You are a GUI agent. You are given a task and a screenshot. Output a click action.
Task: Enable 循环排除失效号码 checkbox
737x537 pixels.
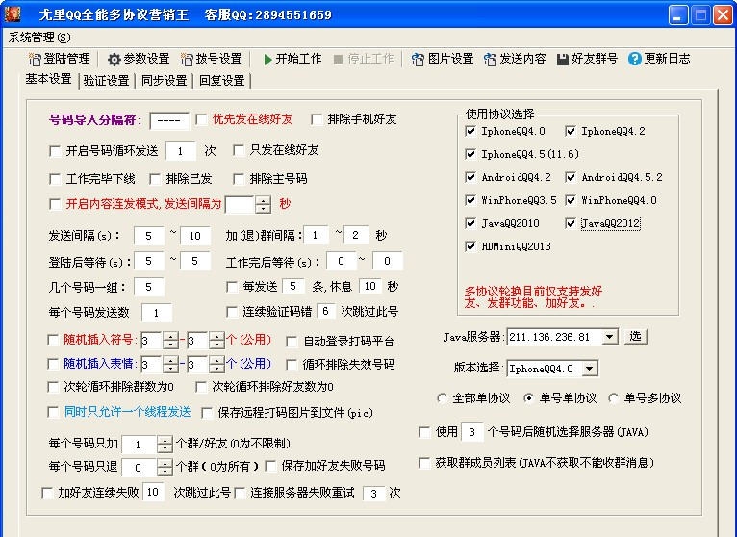point(292,365)
